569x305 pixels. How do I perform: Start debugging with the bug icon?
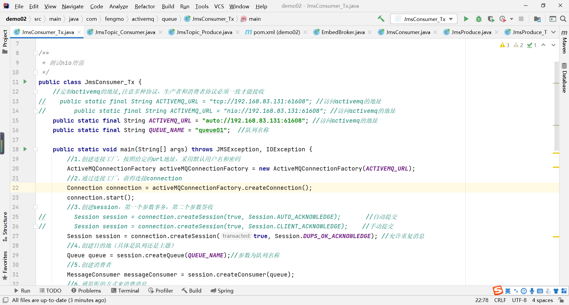(x=479, y=19)
